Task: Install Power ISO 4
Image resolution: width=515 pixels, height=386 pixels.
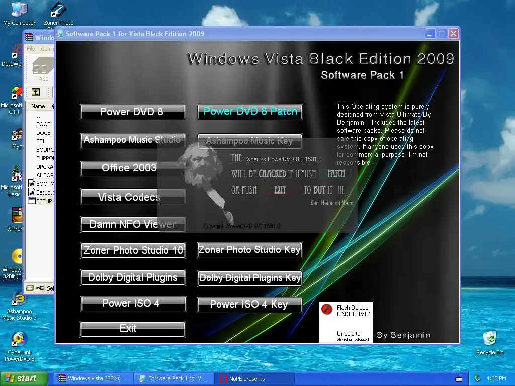Action: coord(133,303)
